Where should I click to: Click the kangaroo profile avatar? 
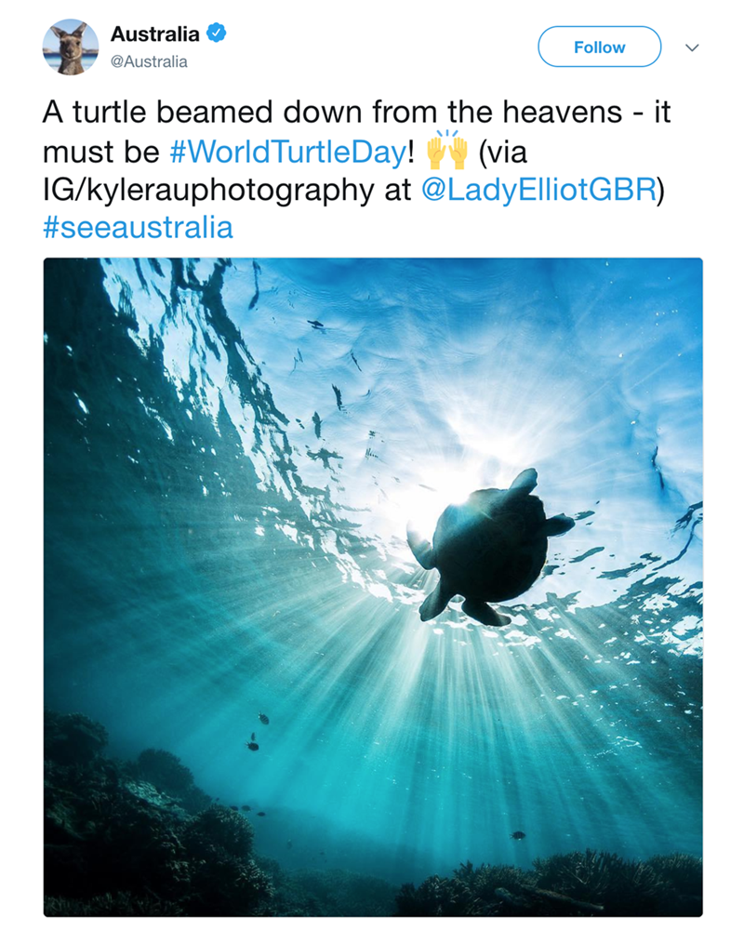tap(71, 46)
